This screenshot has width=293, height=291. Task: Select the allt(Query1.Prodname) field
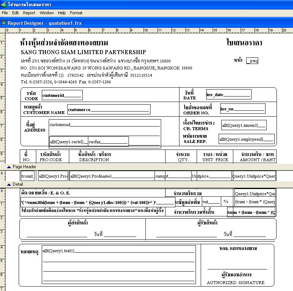point(112,176)
